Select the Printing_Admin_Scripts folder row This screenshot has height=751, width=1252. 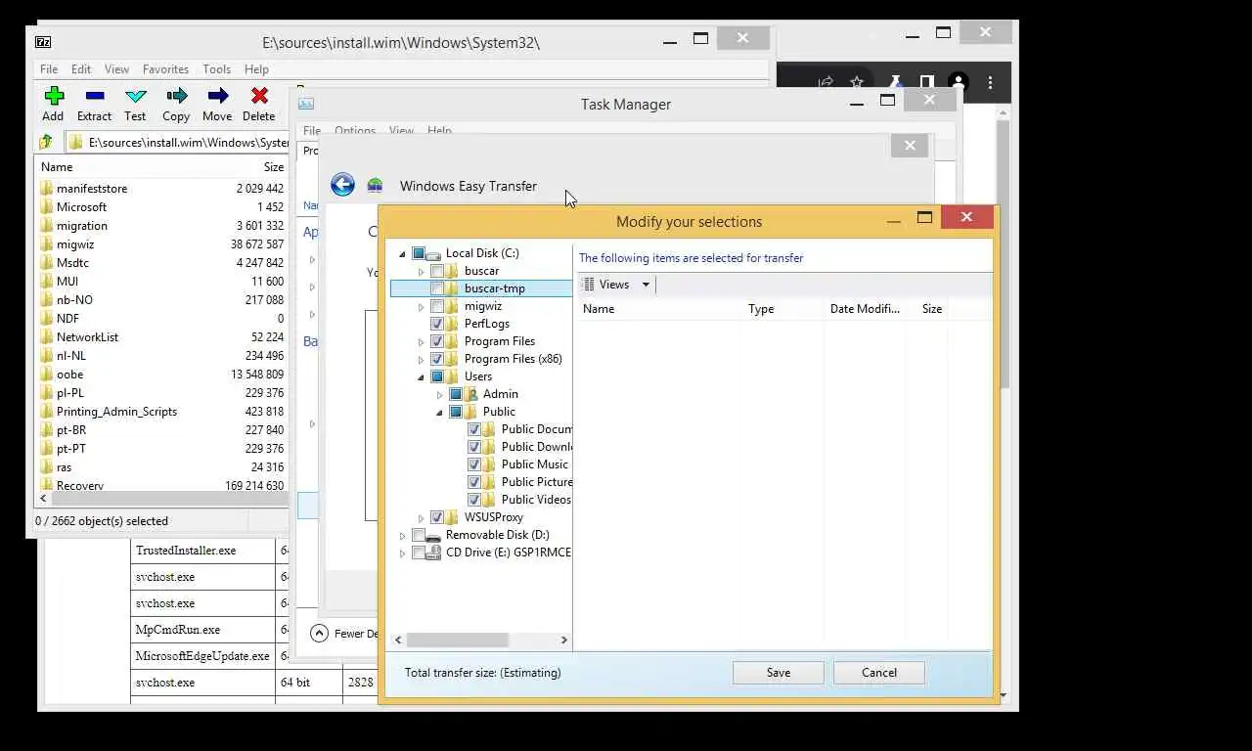tap(161, 412)
